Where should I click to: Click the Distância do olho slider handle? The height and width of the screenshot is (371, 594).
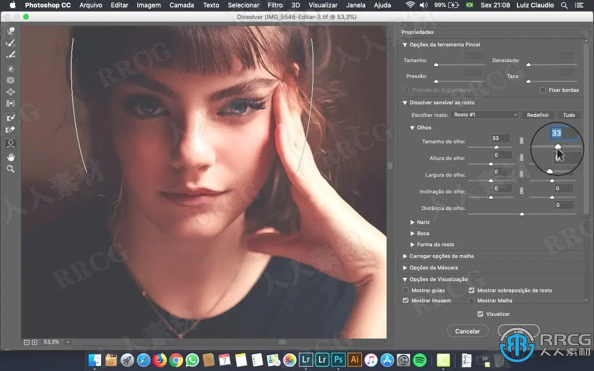522,214
